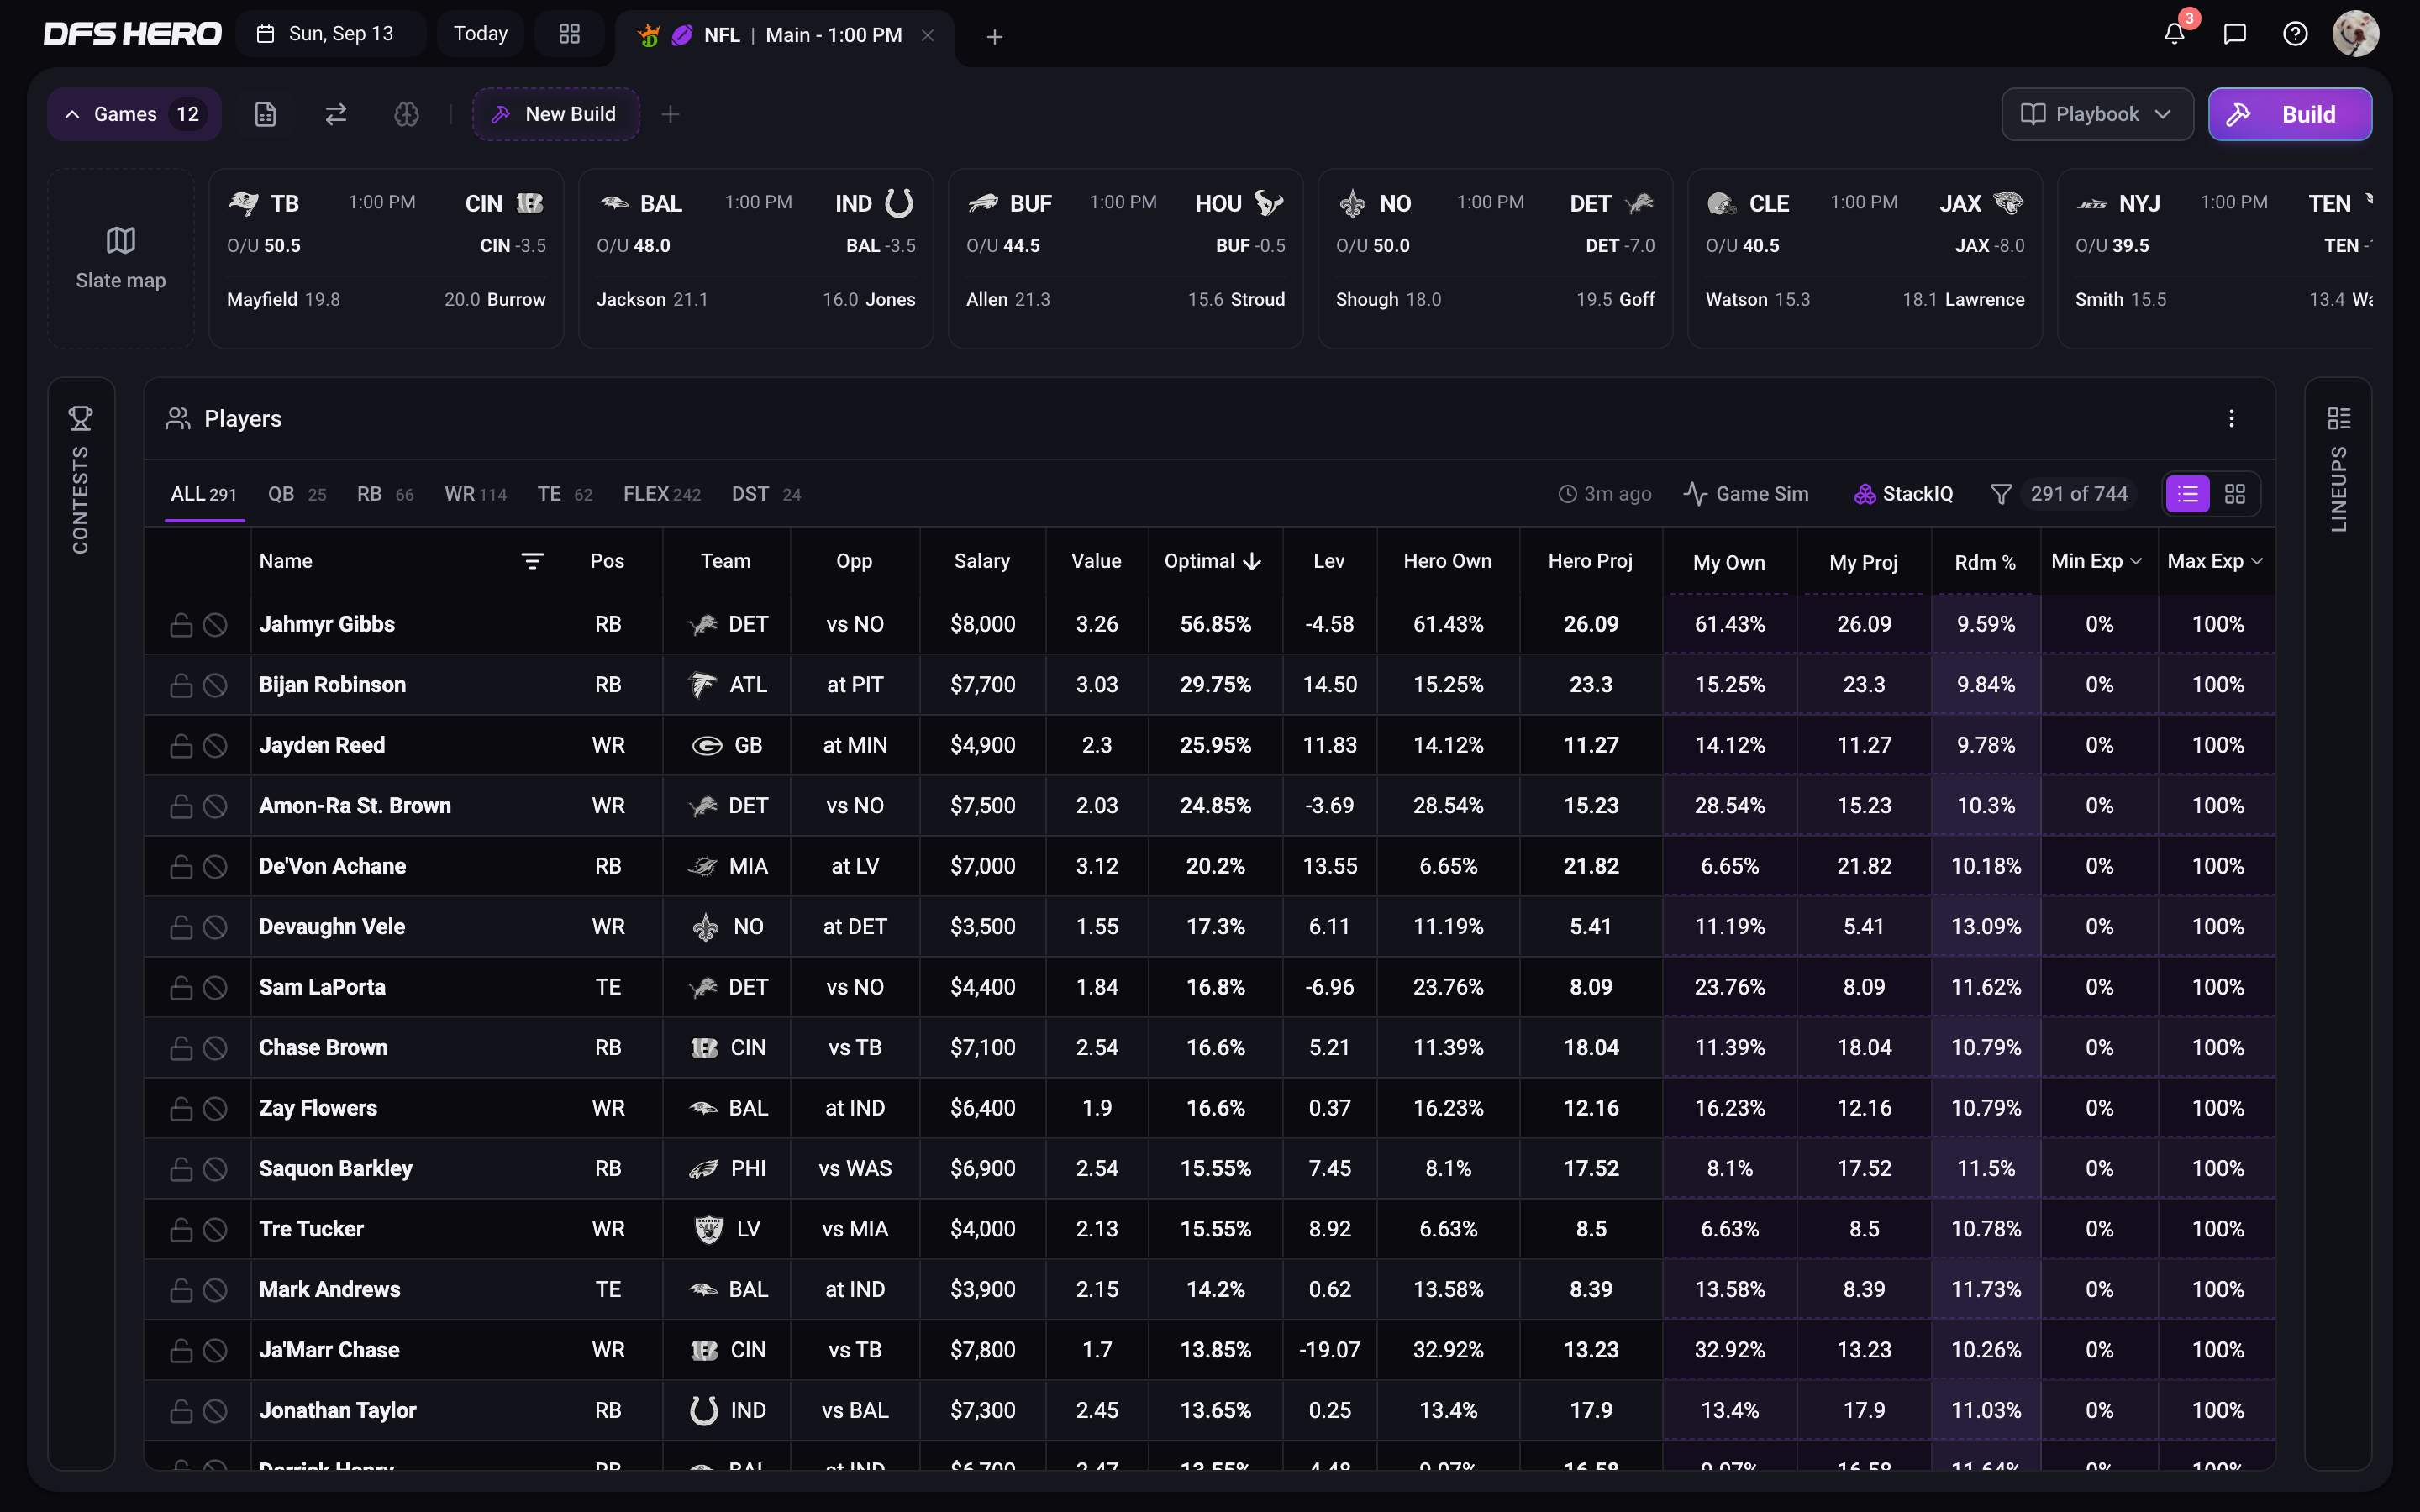Screen dimensions: 2420x1512
Task: Open the document notes icon next to Games
Action: [x=265, y=114]
